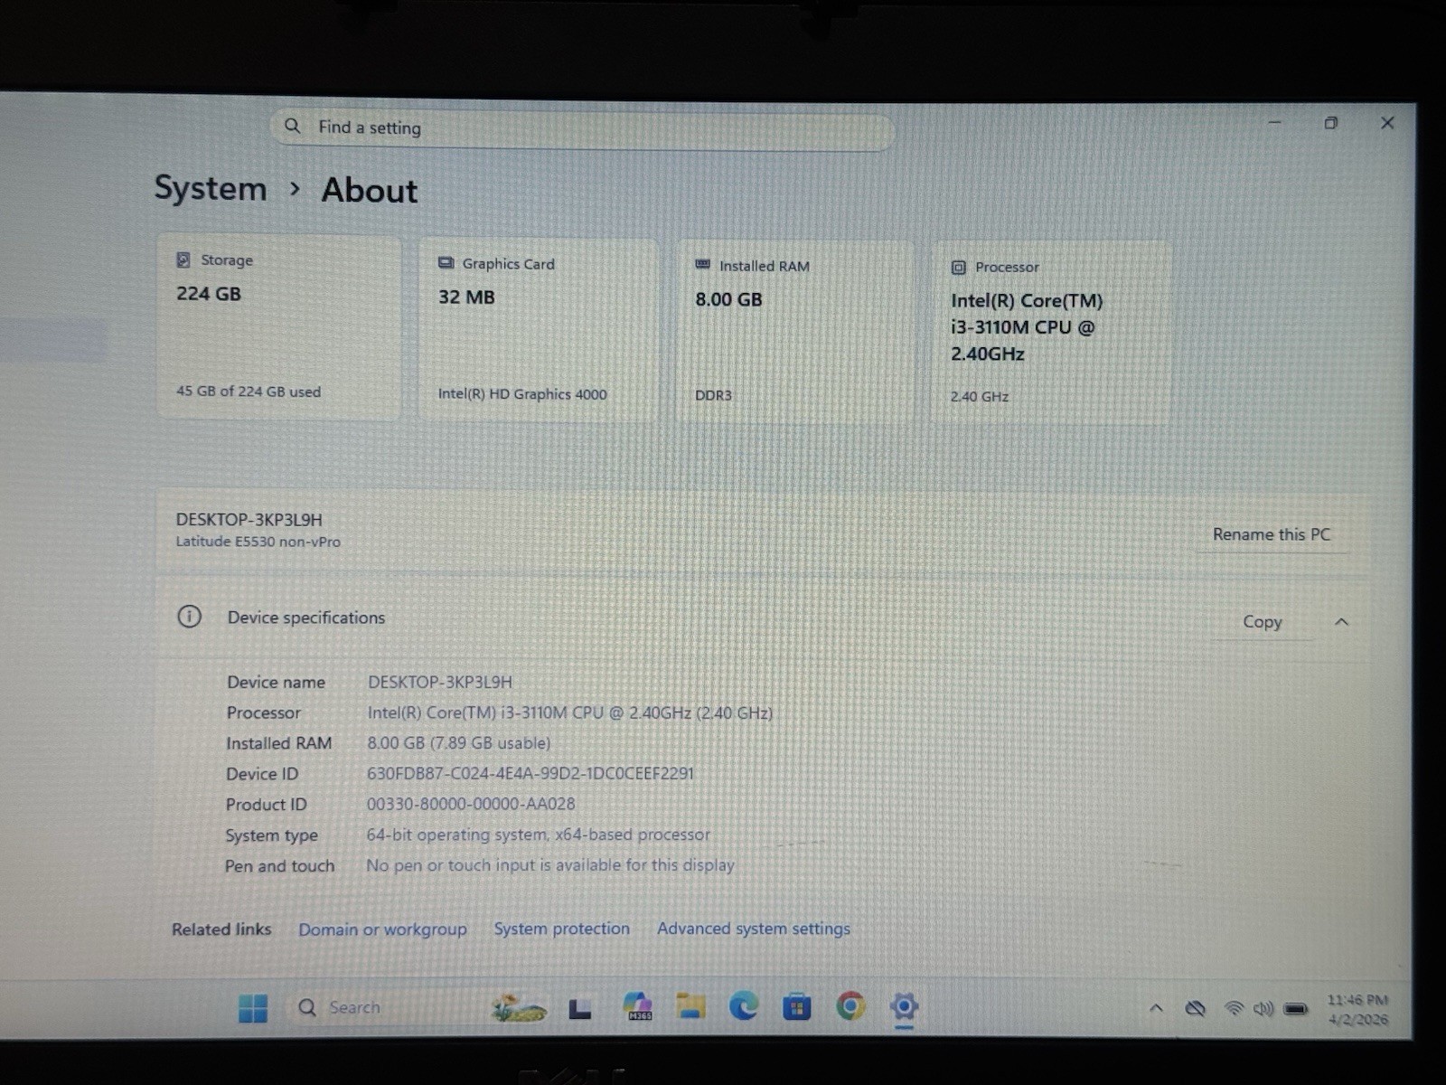The width and height of the screenshot is (1446, 1085).
Task: Collapse the Device specifications section chevron
Action: [x=1341, y=622]
